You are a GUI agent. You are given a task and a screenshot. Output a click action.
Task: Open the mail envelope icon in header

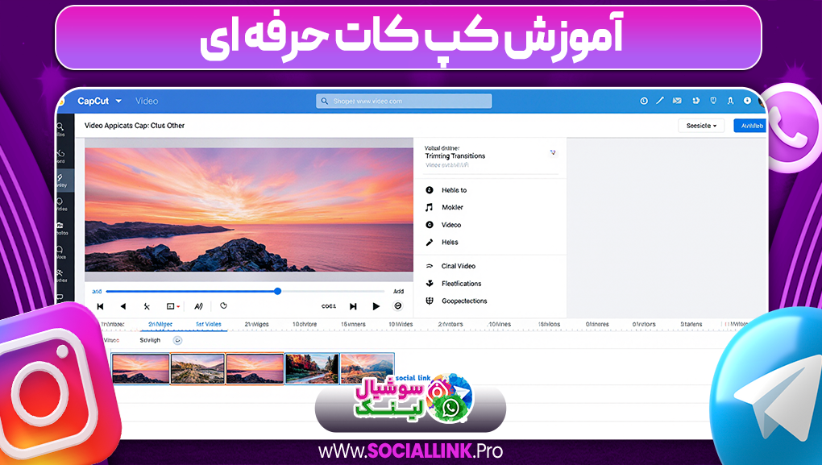677,101
